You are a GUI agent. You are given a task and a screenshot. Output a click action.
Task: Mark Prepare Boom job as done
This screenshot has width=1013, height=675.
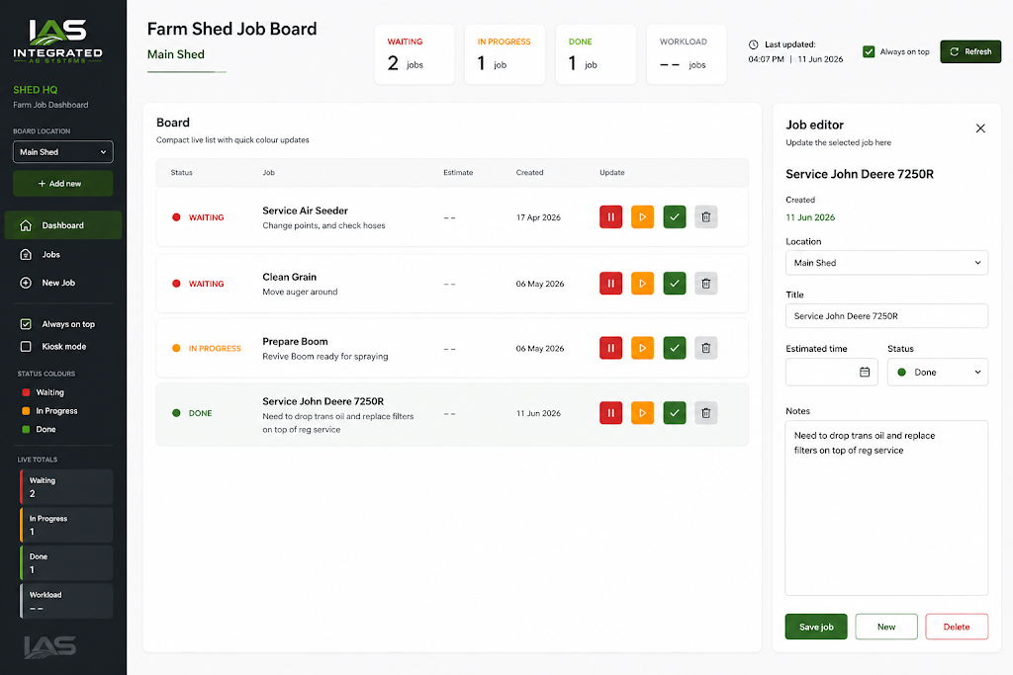[x=675, y=348]
